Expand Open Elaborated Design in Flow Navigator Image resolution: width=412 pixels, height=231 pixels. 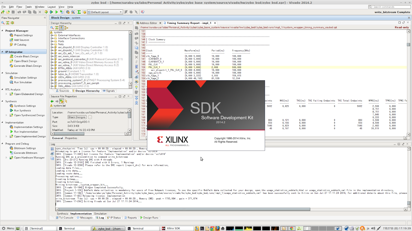point(6,94)
